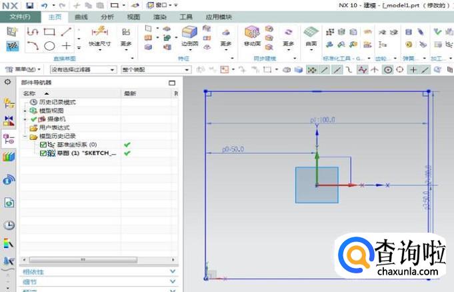
Task: Click the Rapid Dimension (快速尺寸) tool
Action: pyautogui.click(x=99, y=35)
